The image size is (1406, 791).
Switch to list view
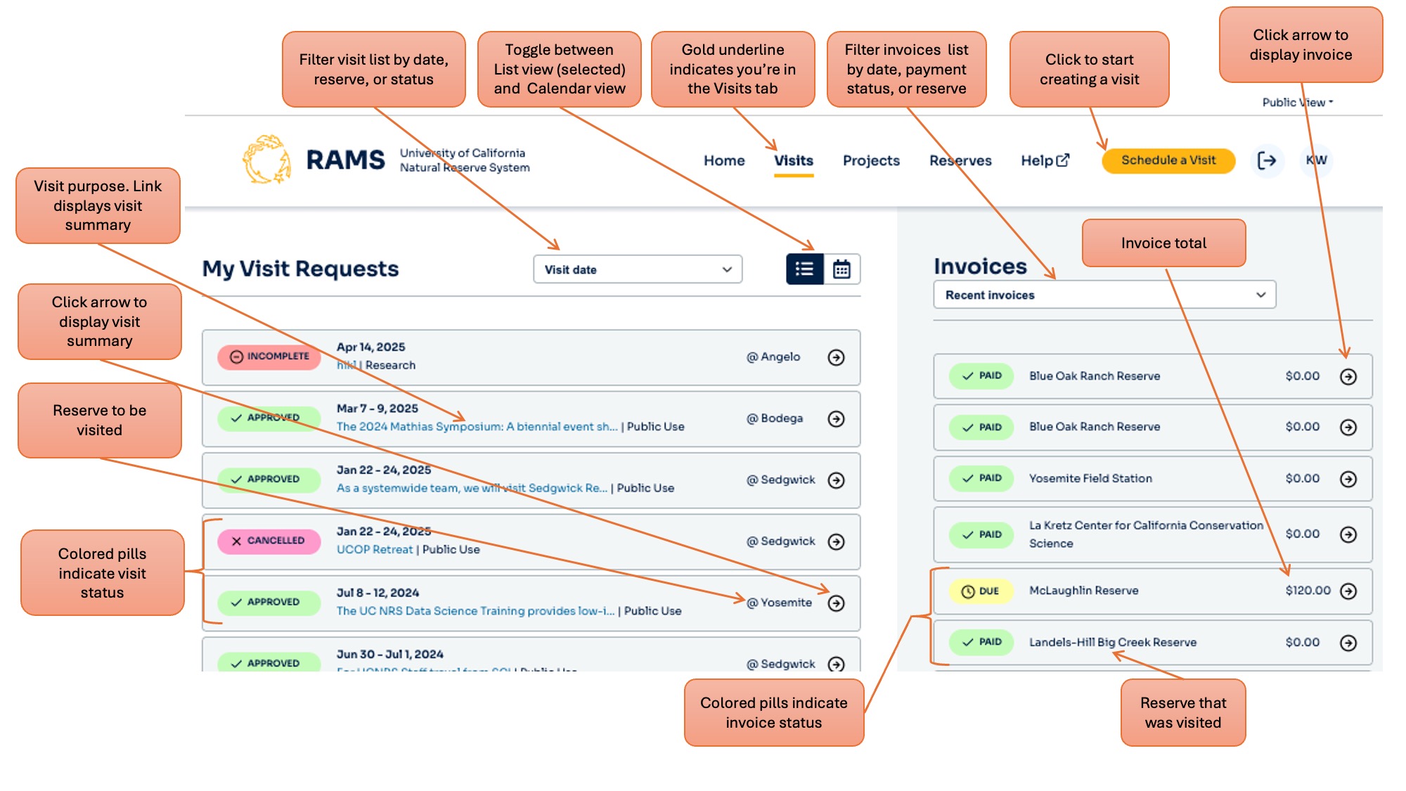(x=805, y=269)
